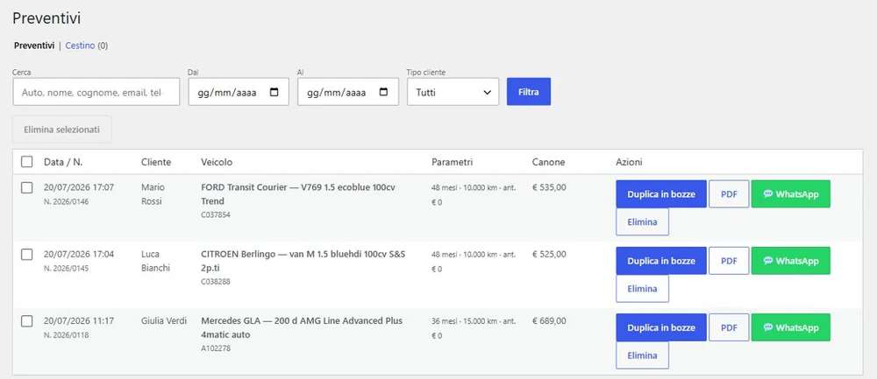Switch to the Preventivi tab
This screenshot has height=379, width=877.
(34, 46)
